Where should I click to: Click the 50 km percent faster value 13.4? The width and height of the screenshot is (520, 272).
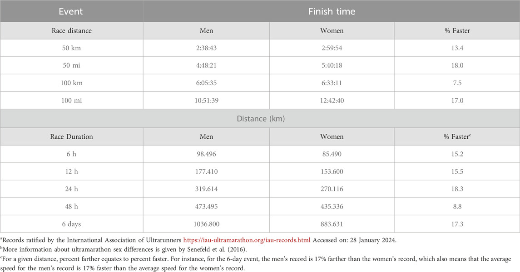click(457, 48)
